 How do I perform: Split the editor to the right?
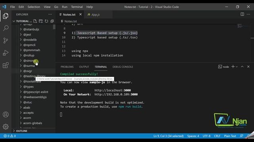point(242,14)
